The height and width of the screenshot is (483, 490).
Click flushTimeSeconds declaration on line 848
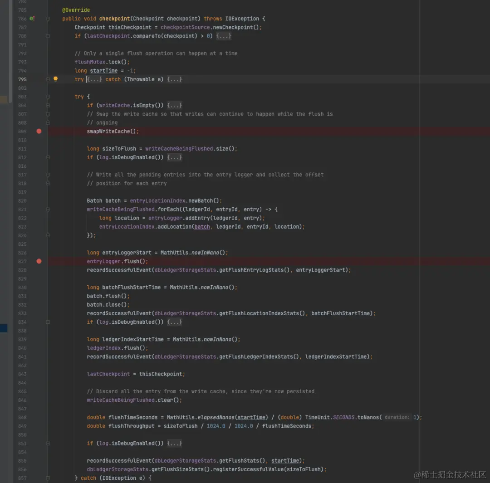tap(133, 417)
